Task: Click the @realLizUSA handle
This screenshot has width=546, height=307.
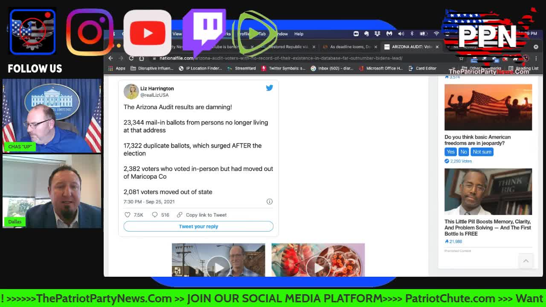Action: 154,95
